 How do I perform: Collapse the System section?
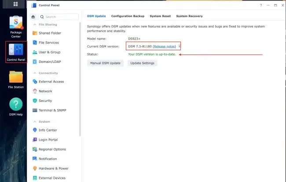(35, 121)
